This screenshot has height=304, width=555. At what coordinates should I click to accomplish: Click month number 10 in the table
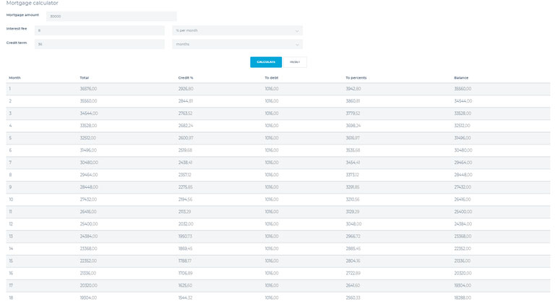click(x=11, y=199)
